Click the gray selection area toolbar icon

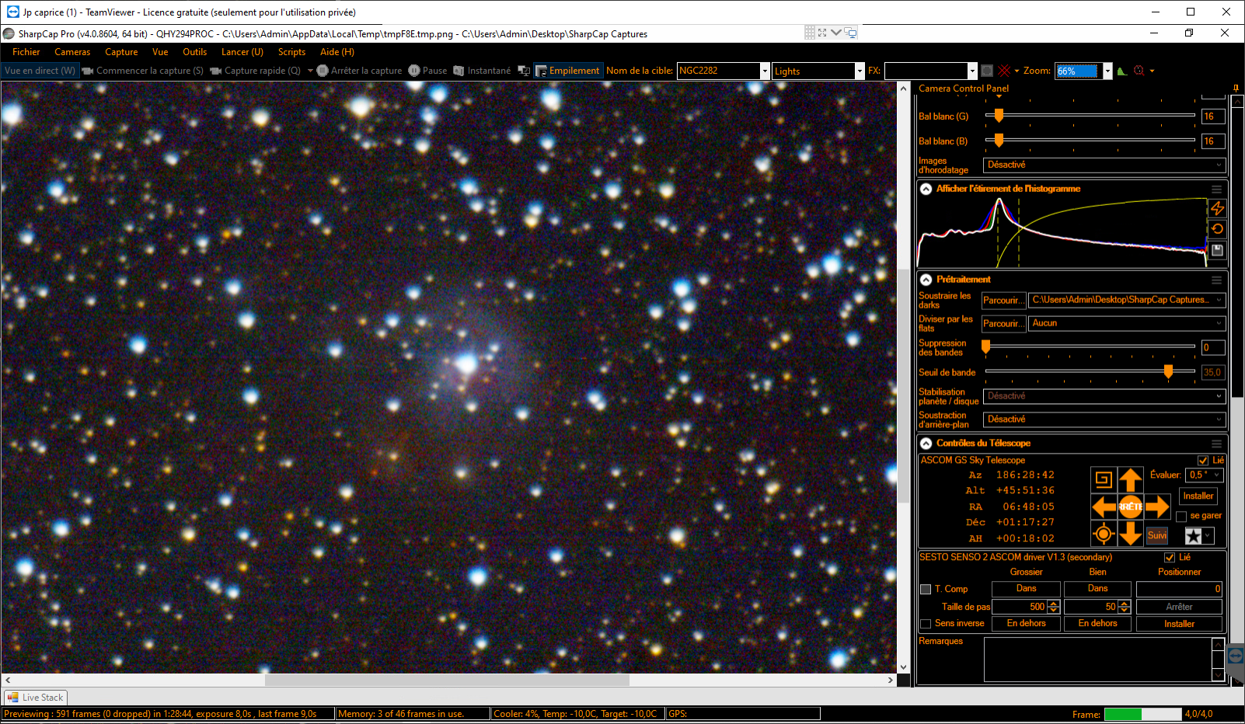pos(987,71)
